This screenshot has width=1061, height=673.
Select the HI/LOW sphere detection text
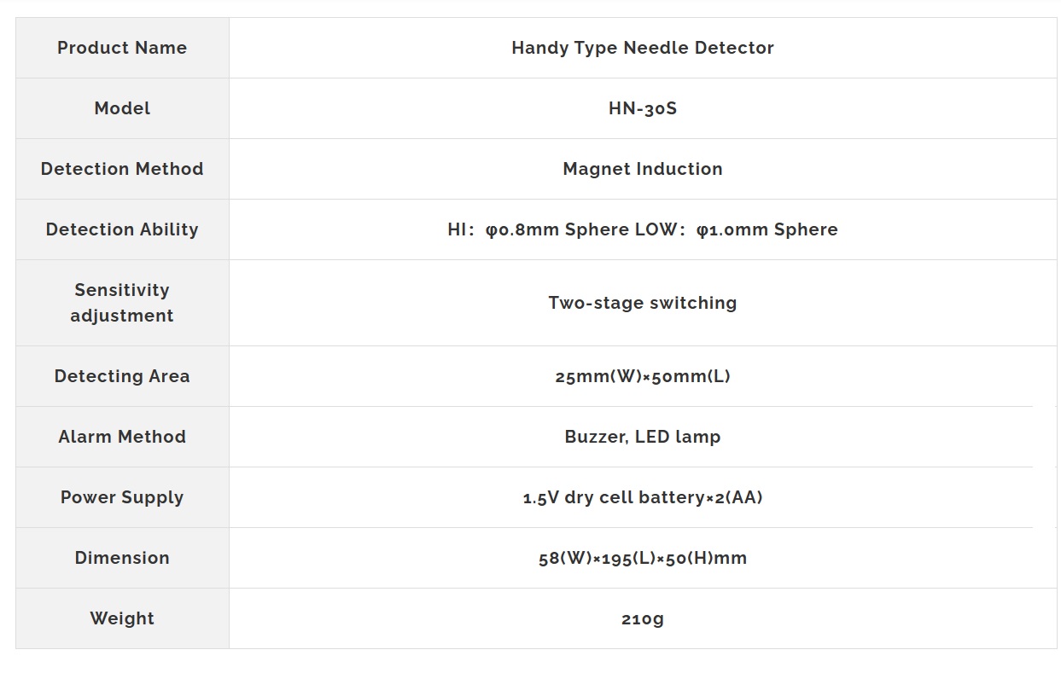tap(643, 229)
